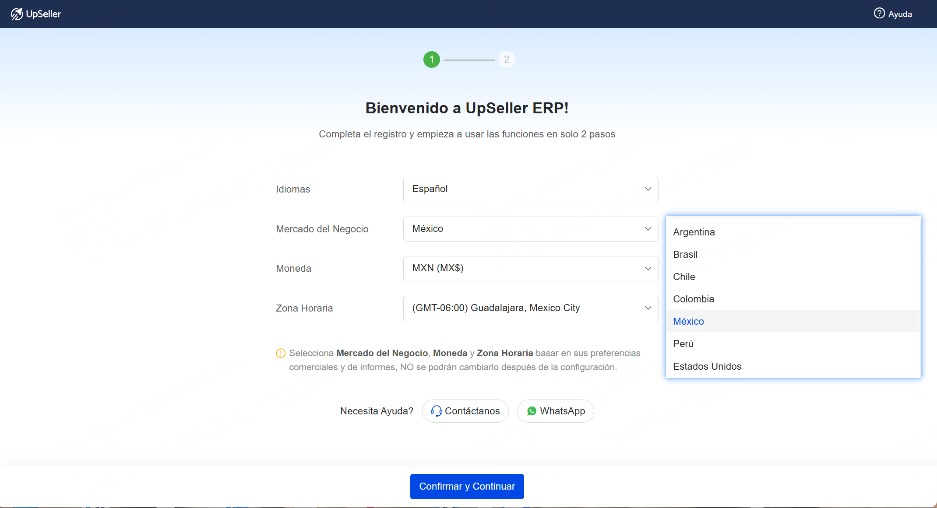Click the Completa el registro subtitle text
The width and height of the screenshot is (937, 508).
[467, 134]
